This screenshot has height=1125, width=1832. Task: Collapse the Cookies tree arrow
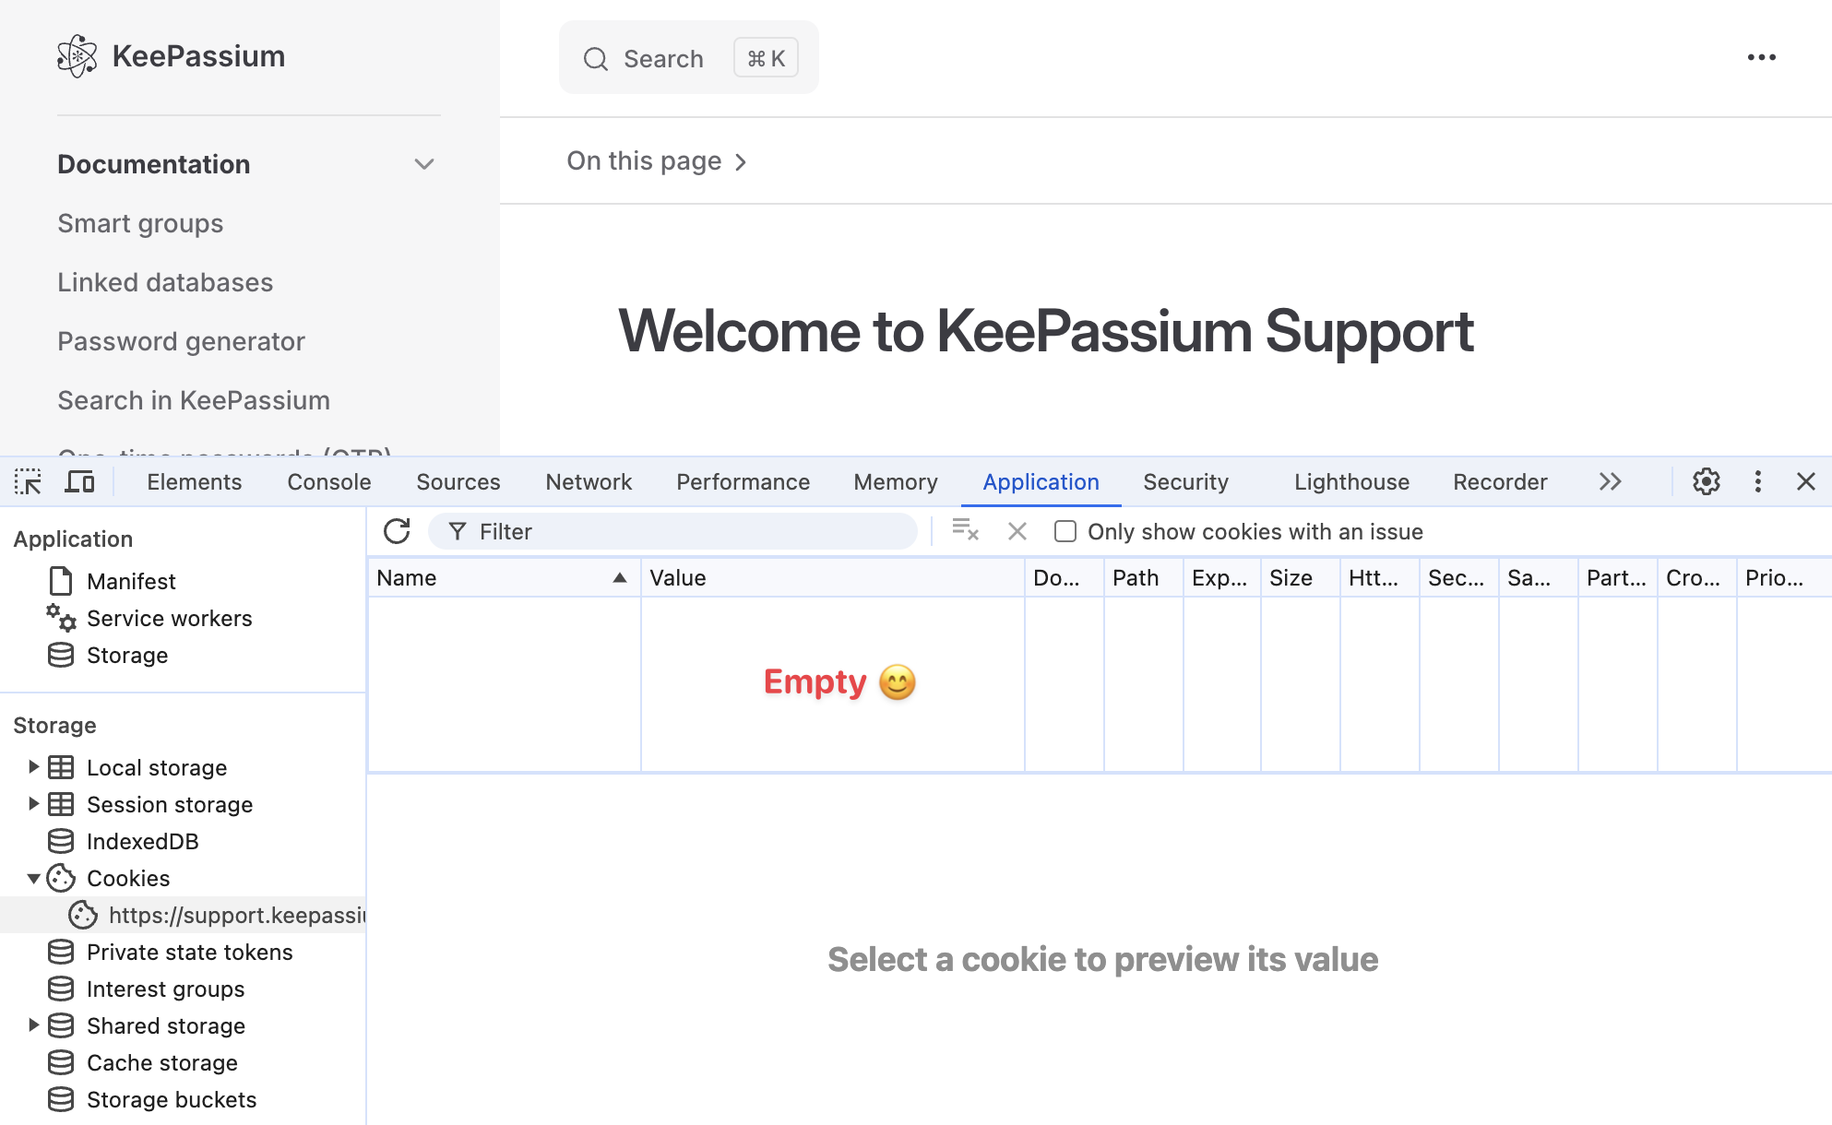33,878
